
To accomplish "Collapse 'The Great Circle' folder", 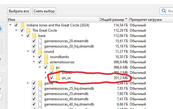I will coord(16,30).
